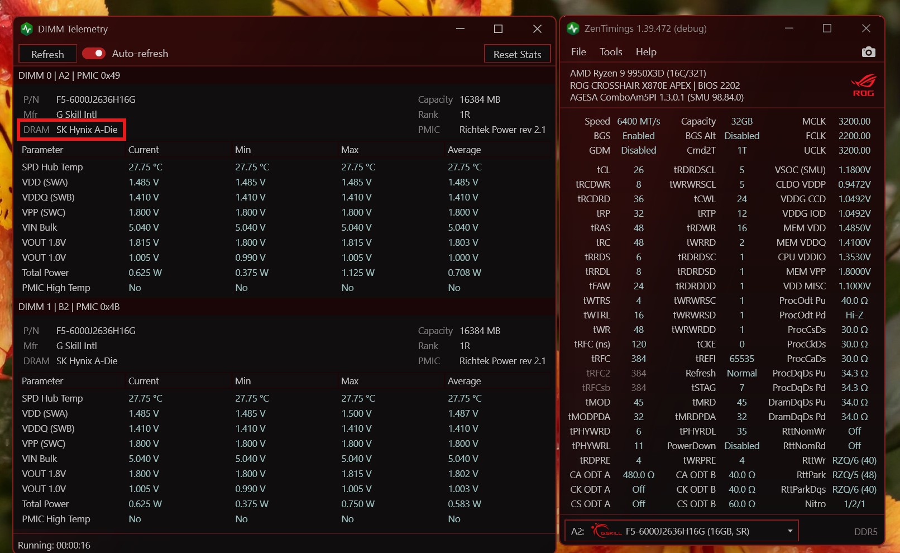Click the RttPark value RZQ/5 (48)
Screen dimensions: 900x553
855,475
